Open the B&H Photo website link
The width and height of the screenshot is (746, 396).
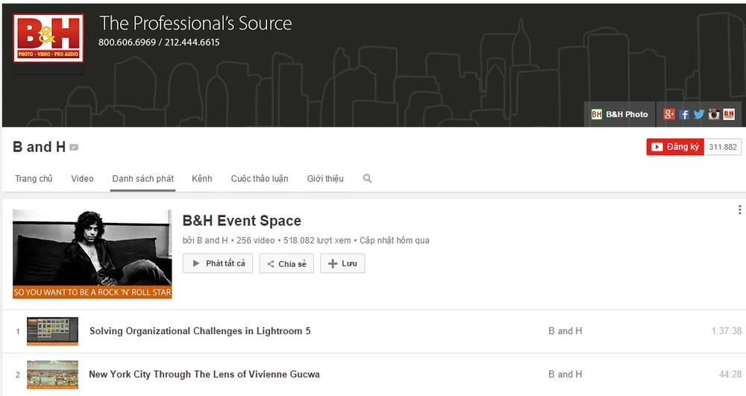click(x=619, y=114)
